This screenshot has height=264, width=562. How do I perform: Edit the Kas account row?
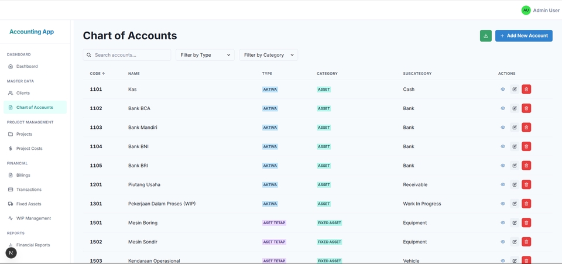click(x=515, y=89)
